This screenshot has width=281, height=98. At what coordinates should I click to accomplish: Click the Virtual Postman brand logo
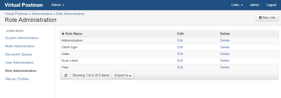click(x=24, y=5)
